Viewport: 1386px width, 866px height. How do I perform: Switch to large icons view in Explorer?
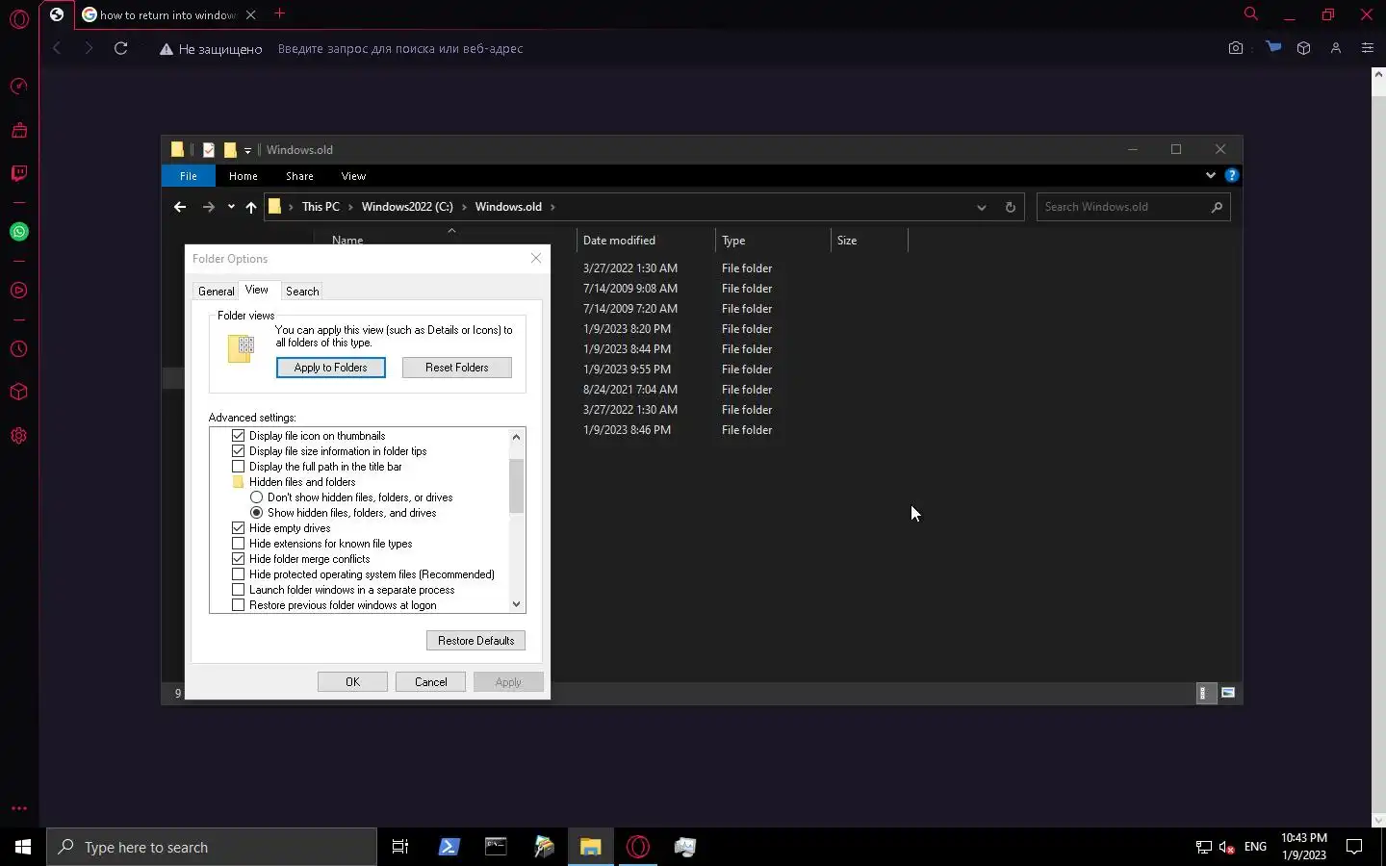pos(1228,693)
